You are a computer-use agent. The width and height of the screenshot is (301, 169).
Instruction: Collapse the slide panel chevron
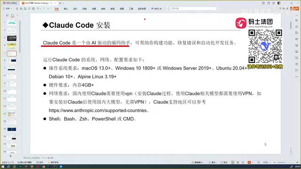pyautogui.click(x=17, y=15)
